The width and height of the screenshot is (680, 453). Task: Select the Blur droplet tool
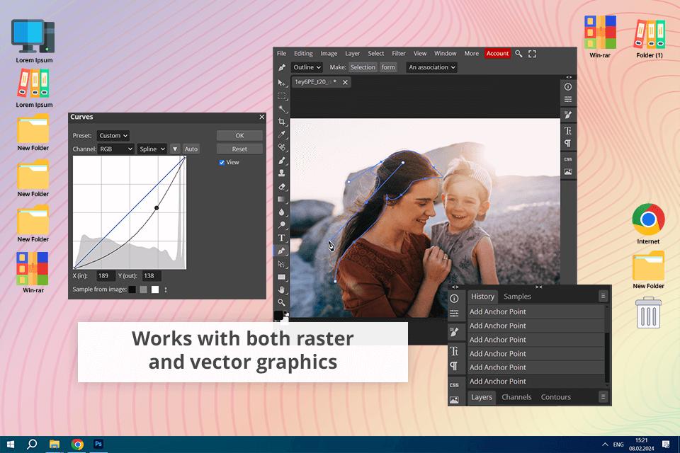281,212
